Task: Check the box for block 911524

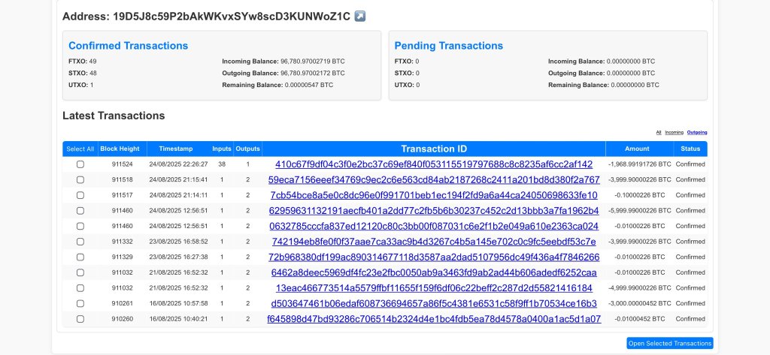Action: coord(80,164)
